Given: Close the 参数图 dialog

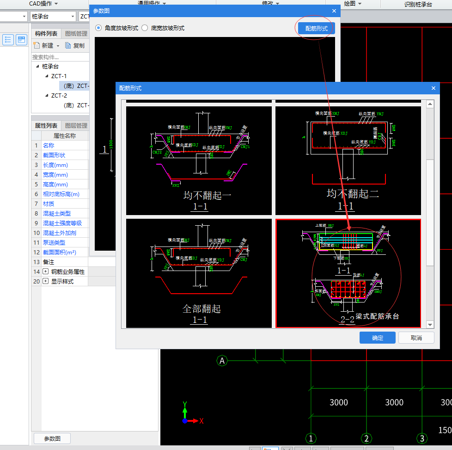Looking at the screenshot, I should coord(334,11).
